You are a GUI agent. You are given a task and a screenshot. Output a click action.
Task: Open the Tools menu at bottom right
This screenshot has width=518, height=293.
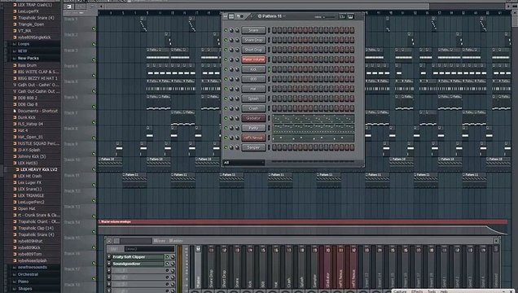coord(432,291)
